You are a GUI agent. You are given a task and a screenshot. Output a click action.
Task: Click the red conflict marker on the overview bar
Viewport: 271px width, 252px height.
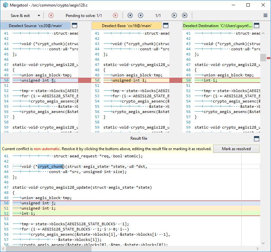[x=268, y=58]
